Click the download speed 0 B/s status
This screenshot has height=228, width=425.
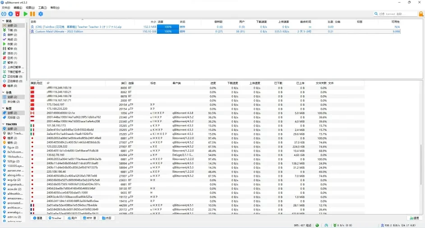click(x=342, y=225)
